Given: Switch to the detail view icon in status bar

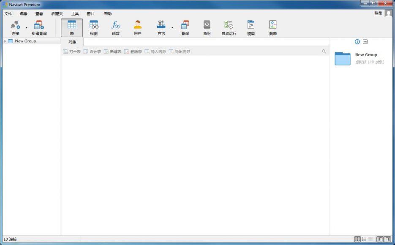Looking at the screenshot, I should click(x=370, y=239).
